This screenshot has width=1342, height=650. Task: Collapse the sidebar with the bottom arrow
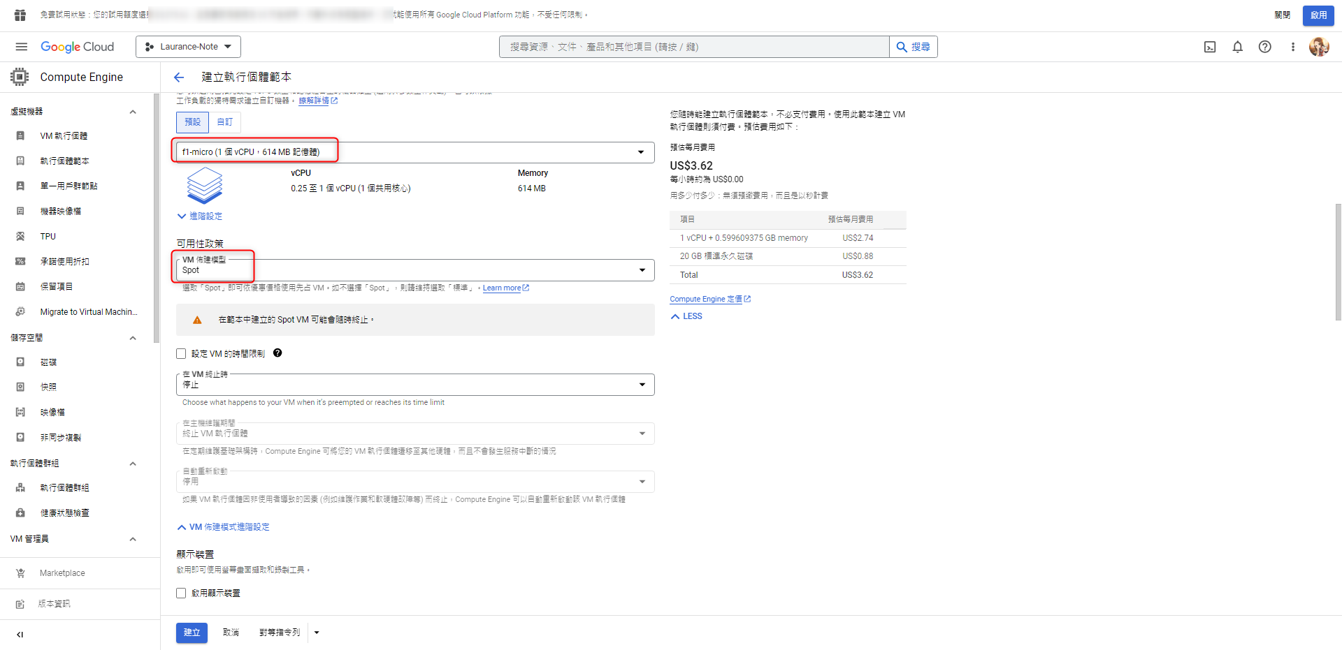20,635
